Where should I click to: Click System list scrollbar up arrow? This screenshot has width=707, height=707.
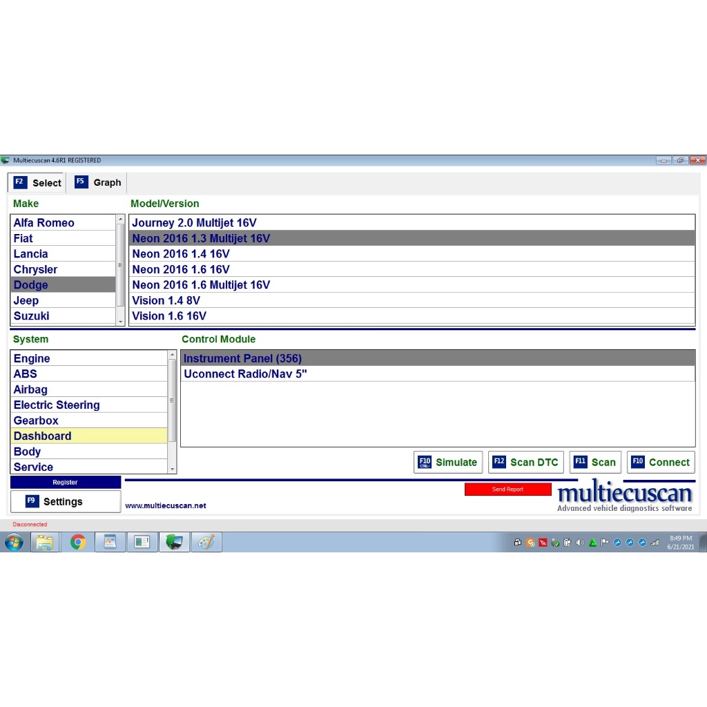pos(172,356)
